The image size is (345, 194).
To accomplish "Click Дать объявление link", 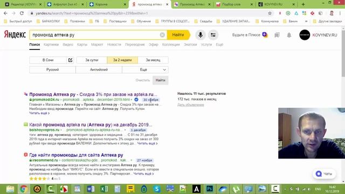I will point(190,105).
